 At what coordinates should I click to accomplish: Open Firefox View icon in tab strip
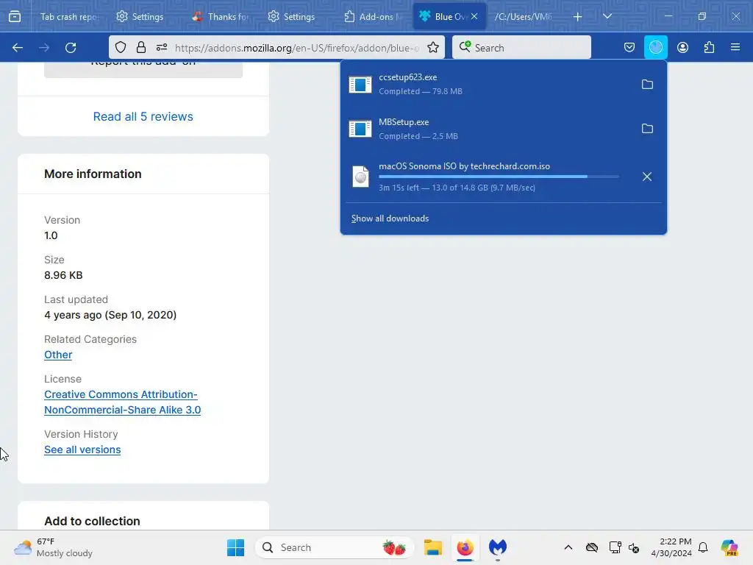pyautogui.click(x=15, y=16)
